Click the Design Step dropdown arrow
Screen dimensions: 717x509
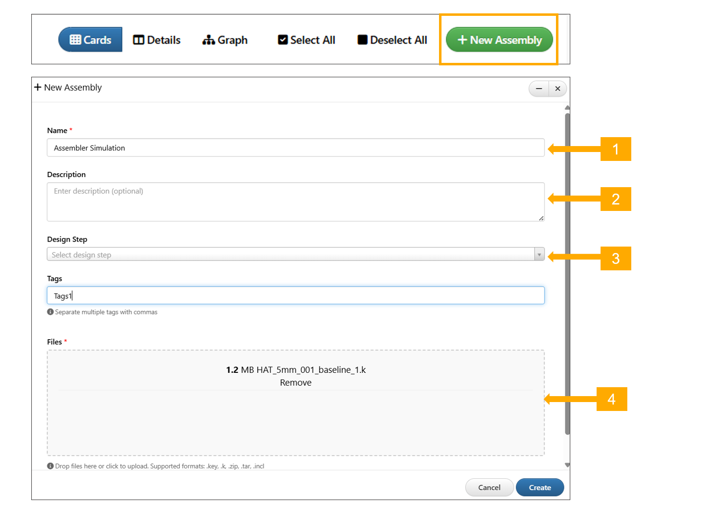pos(539,254)
